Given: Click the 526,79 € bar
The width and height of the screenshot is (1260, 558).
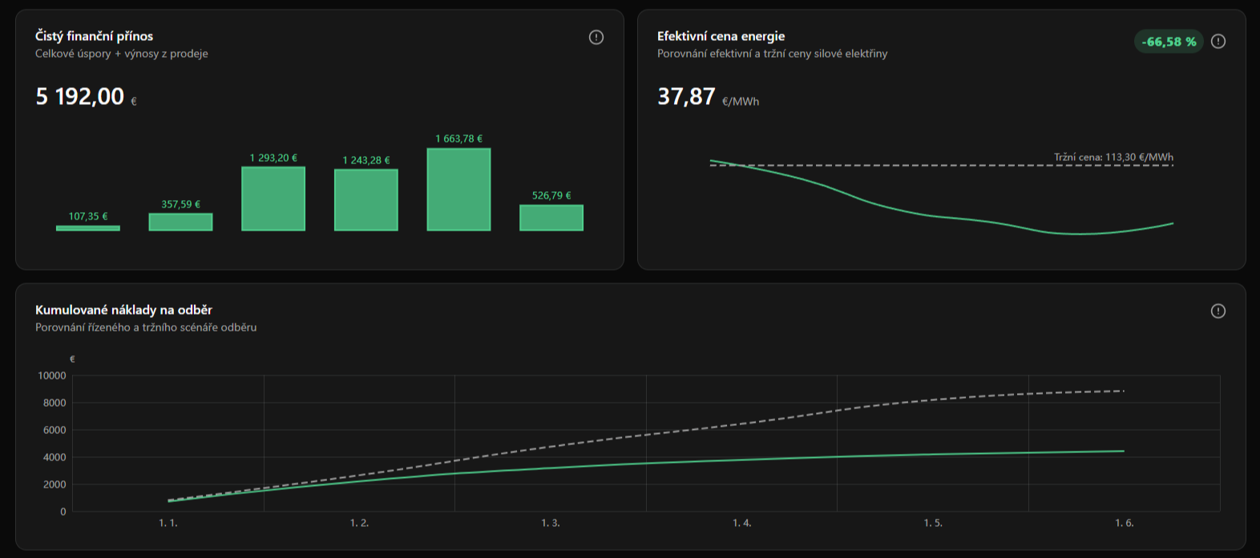Looking at the screenshot, I should tap(551, 218).
